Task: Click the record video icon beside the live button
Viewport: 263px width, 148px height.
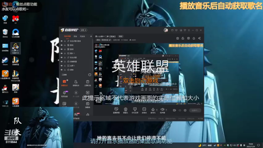Action: pyautogui.click(x=175, y=110)
